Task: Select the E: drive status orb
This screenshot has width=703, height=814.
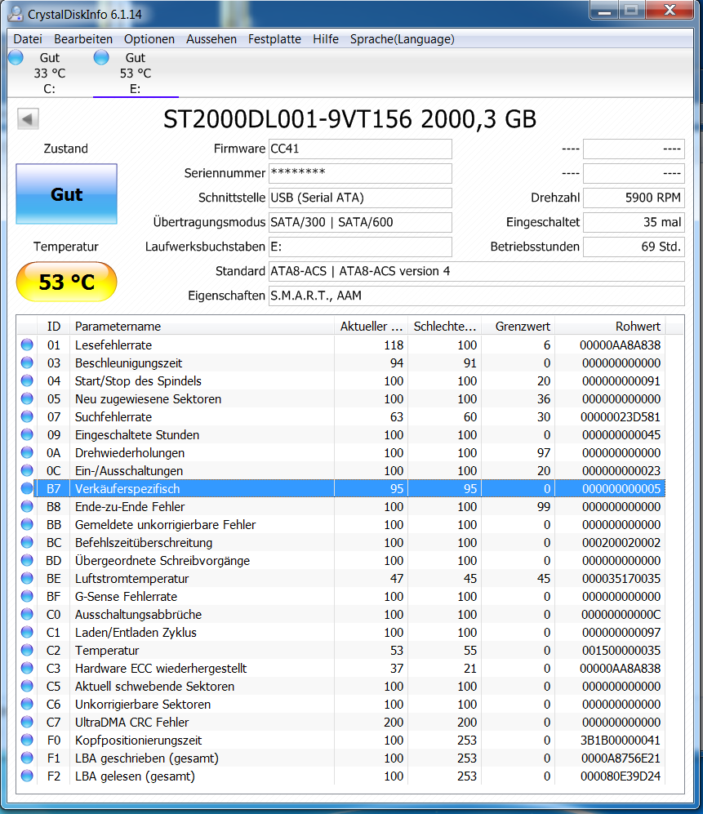Action: click(101, 57)
